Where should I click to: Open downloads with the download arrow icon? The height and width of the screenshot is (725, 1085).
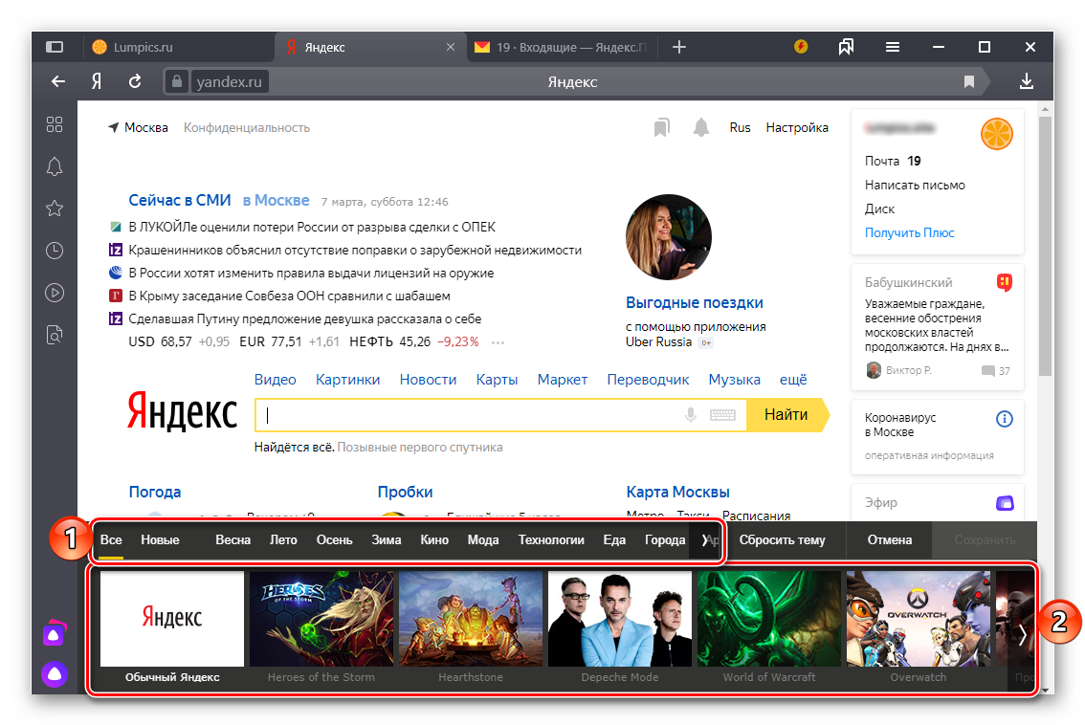click(1027, 81)
